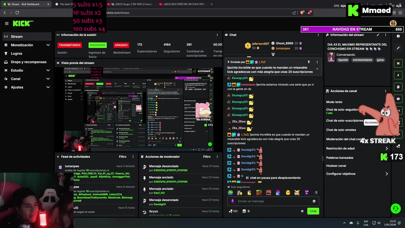Image resolution: width=405 pixels, height=228 pixels.
Task: Switch to Grupo 5 EN VIVO tab
Action: [x=130, y=4]
